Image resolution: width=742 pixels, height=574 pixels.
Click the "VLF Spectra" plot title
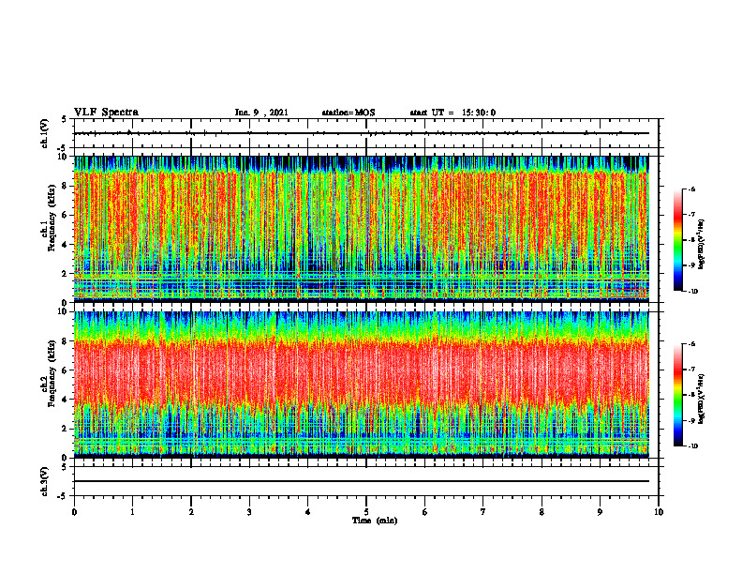point(106,113)
